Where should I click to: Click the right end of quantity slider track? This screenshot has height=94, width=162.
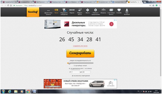pos(93,63)
